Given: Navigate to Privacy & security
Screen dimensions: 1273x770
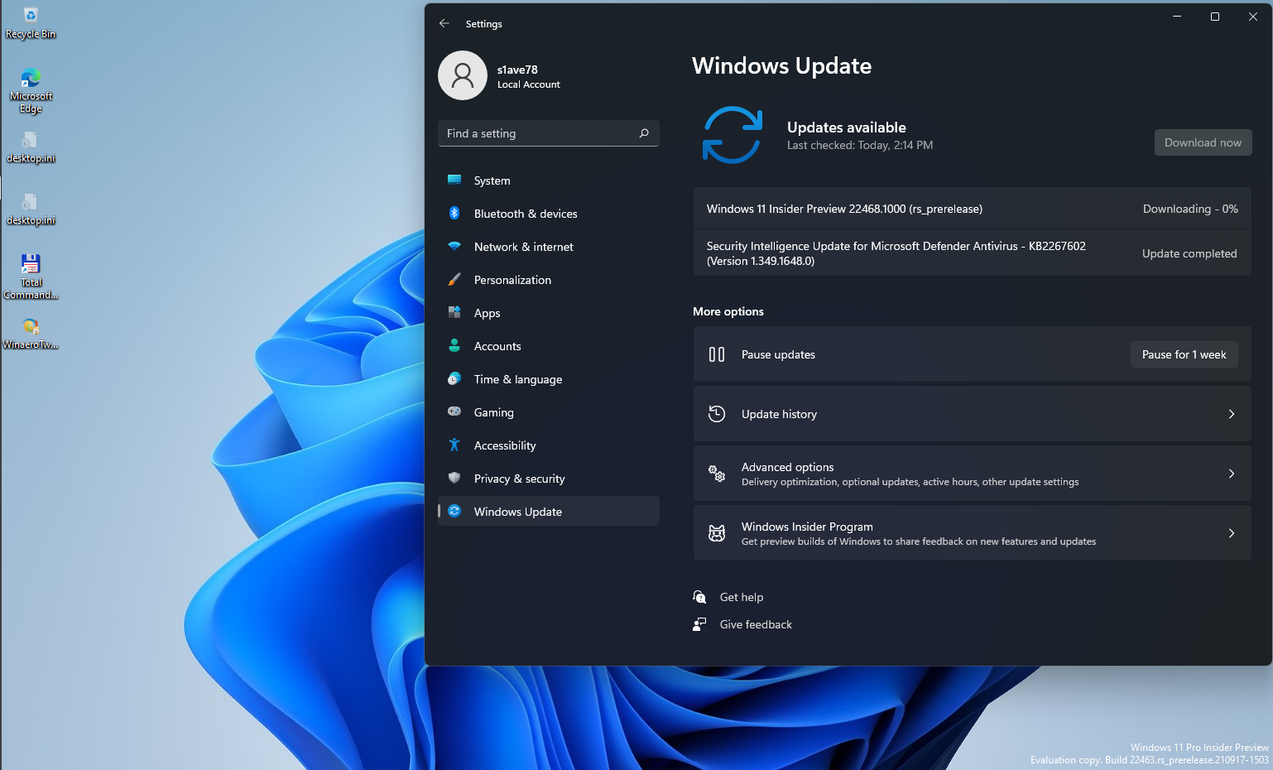Looking at the screenshot, I should [549, 479].
